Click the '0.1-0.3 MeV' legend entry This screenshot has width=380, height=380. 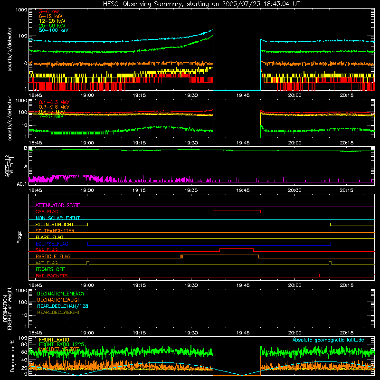pos(54,102)
